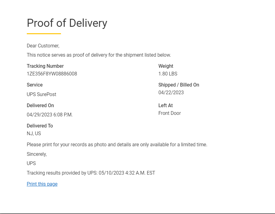Click the yellow underline below the heading

tap(44, 34)
